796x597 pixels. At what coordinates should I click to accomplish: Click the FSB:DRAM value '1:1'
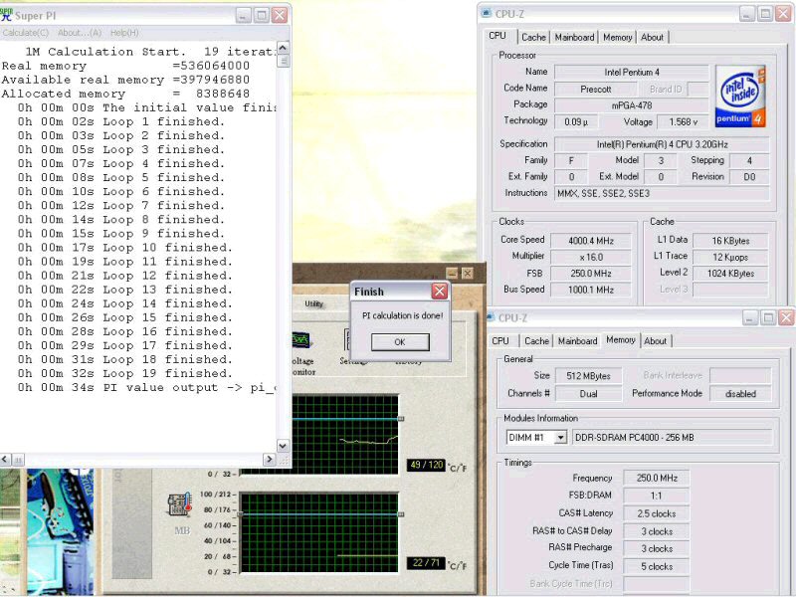(656, 496)
